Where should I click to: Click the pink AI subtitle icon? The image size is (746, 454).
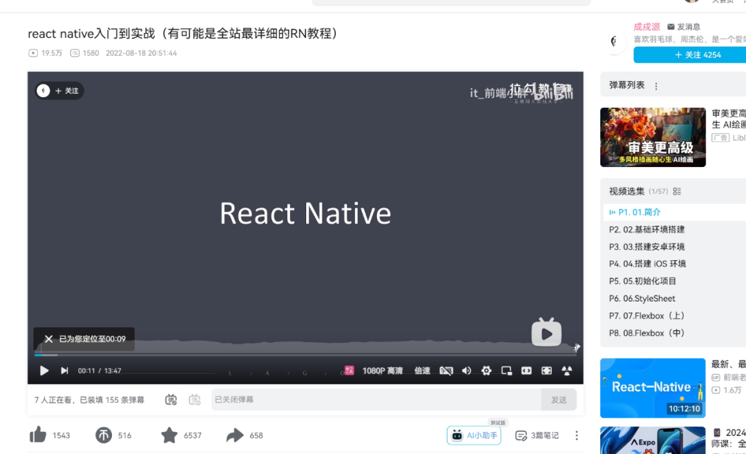(350, 371)
